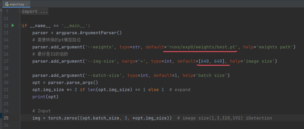The width and height of the screenshot is (304, 129).
Task: Click line number 15 in the gutter
Action: pos(6,47)
